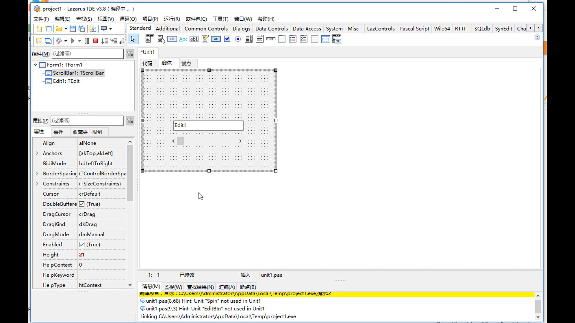Select the TButton component icon
Viewport: 575px width, 323px height.
(172, 39)
